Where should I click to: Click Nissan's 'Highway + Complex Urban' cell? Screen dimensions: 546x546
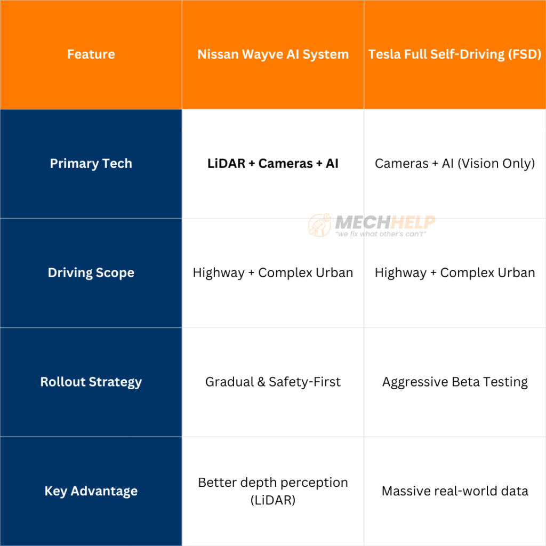coord(273,273)
